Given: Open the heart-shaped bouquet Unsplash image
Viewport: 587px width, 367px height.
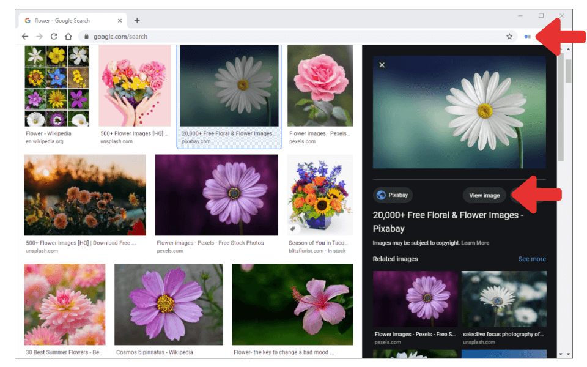Looking at the screenshot, I should coord(135,86).
